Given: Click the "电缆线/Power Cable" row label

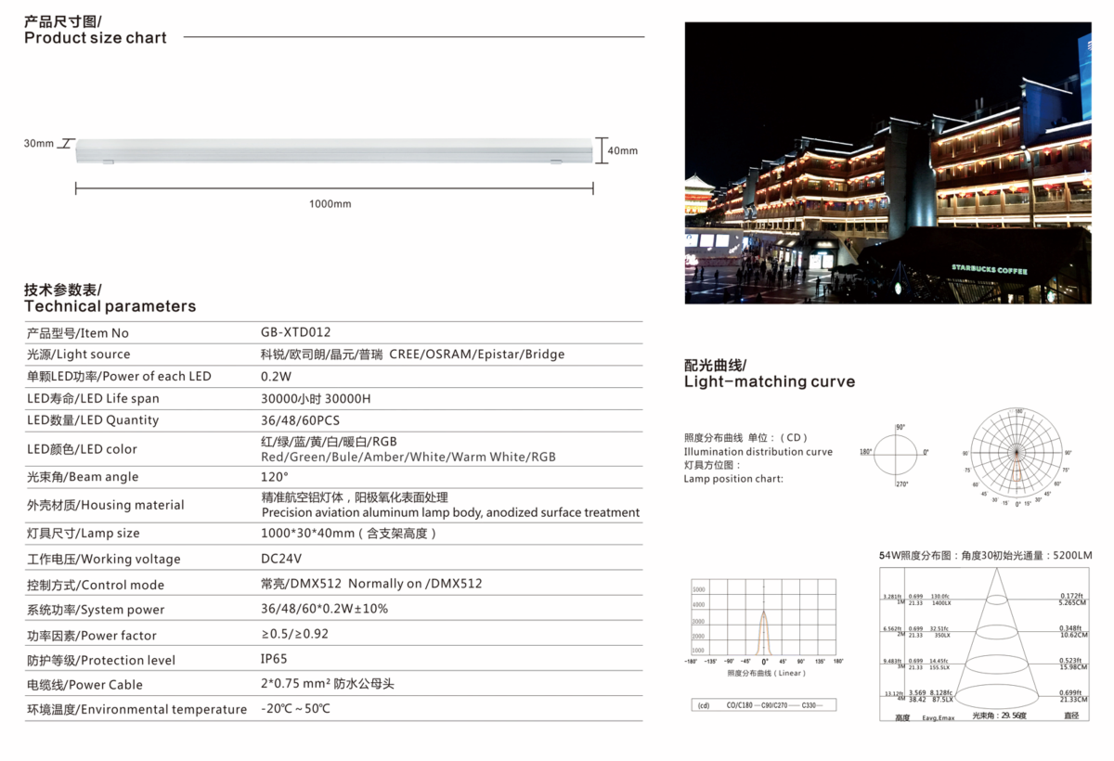Looking at the screenshot, I should coord(85,686).
